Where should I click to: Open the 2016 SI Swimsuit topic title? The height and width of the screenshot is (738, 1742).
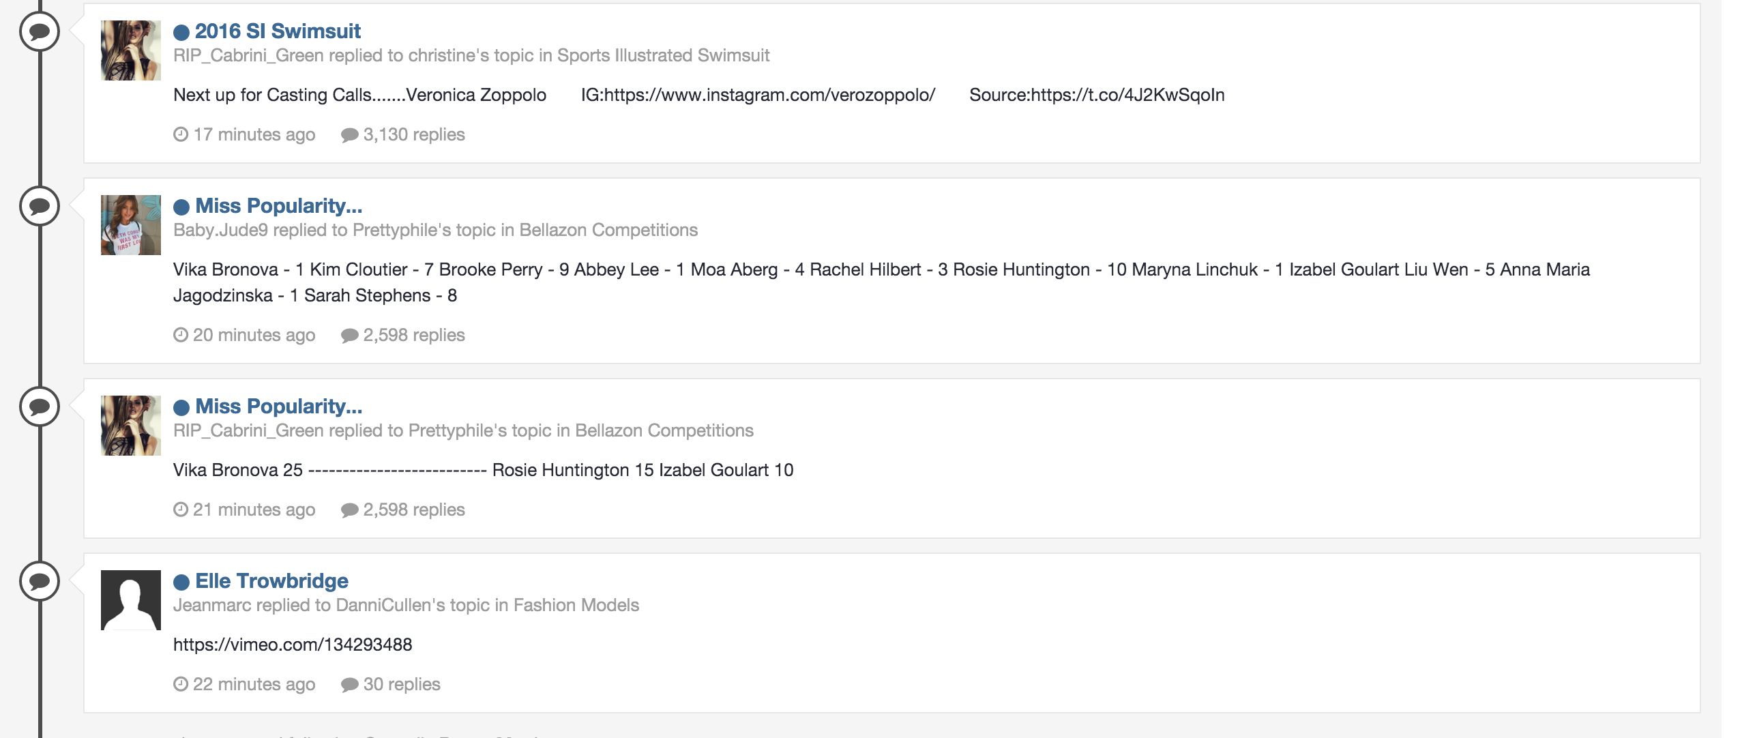click(278, 31)
